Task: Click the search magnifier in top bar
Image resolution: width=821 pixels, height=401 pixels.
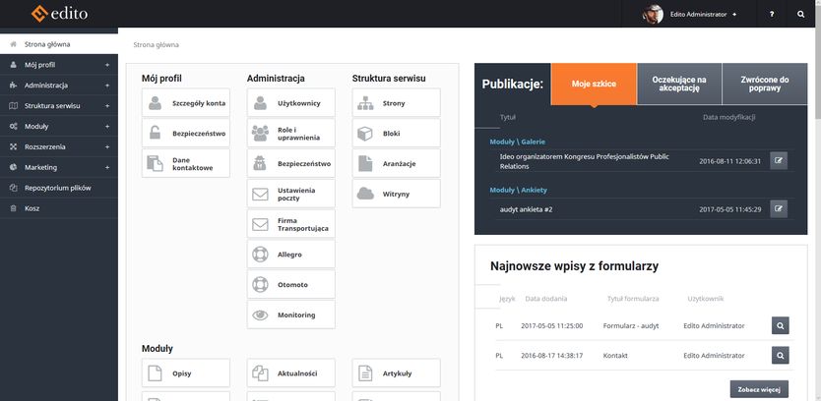Action: (x=800, y=14)
